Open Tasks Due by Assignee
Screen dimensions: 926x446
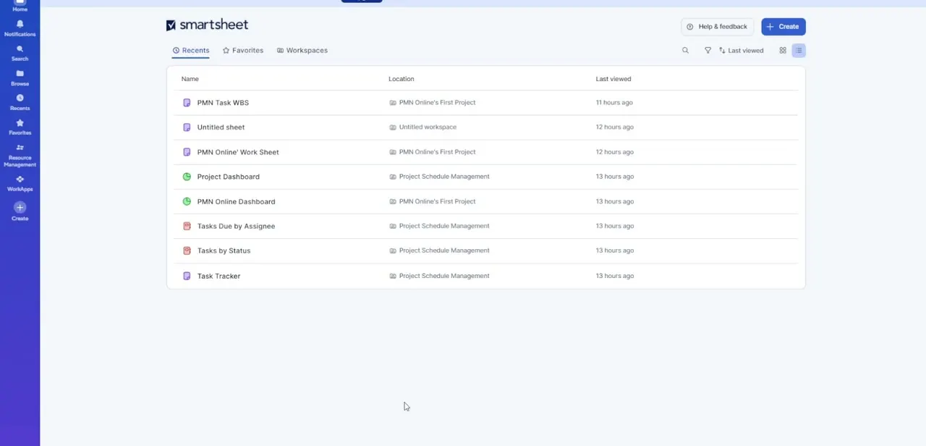click(x=236, y=226)
